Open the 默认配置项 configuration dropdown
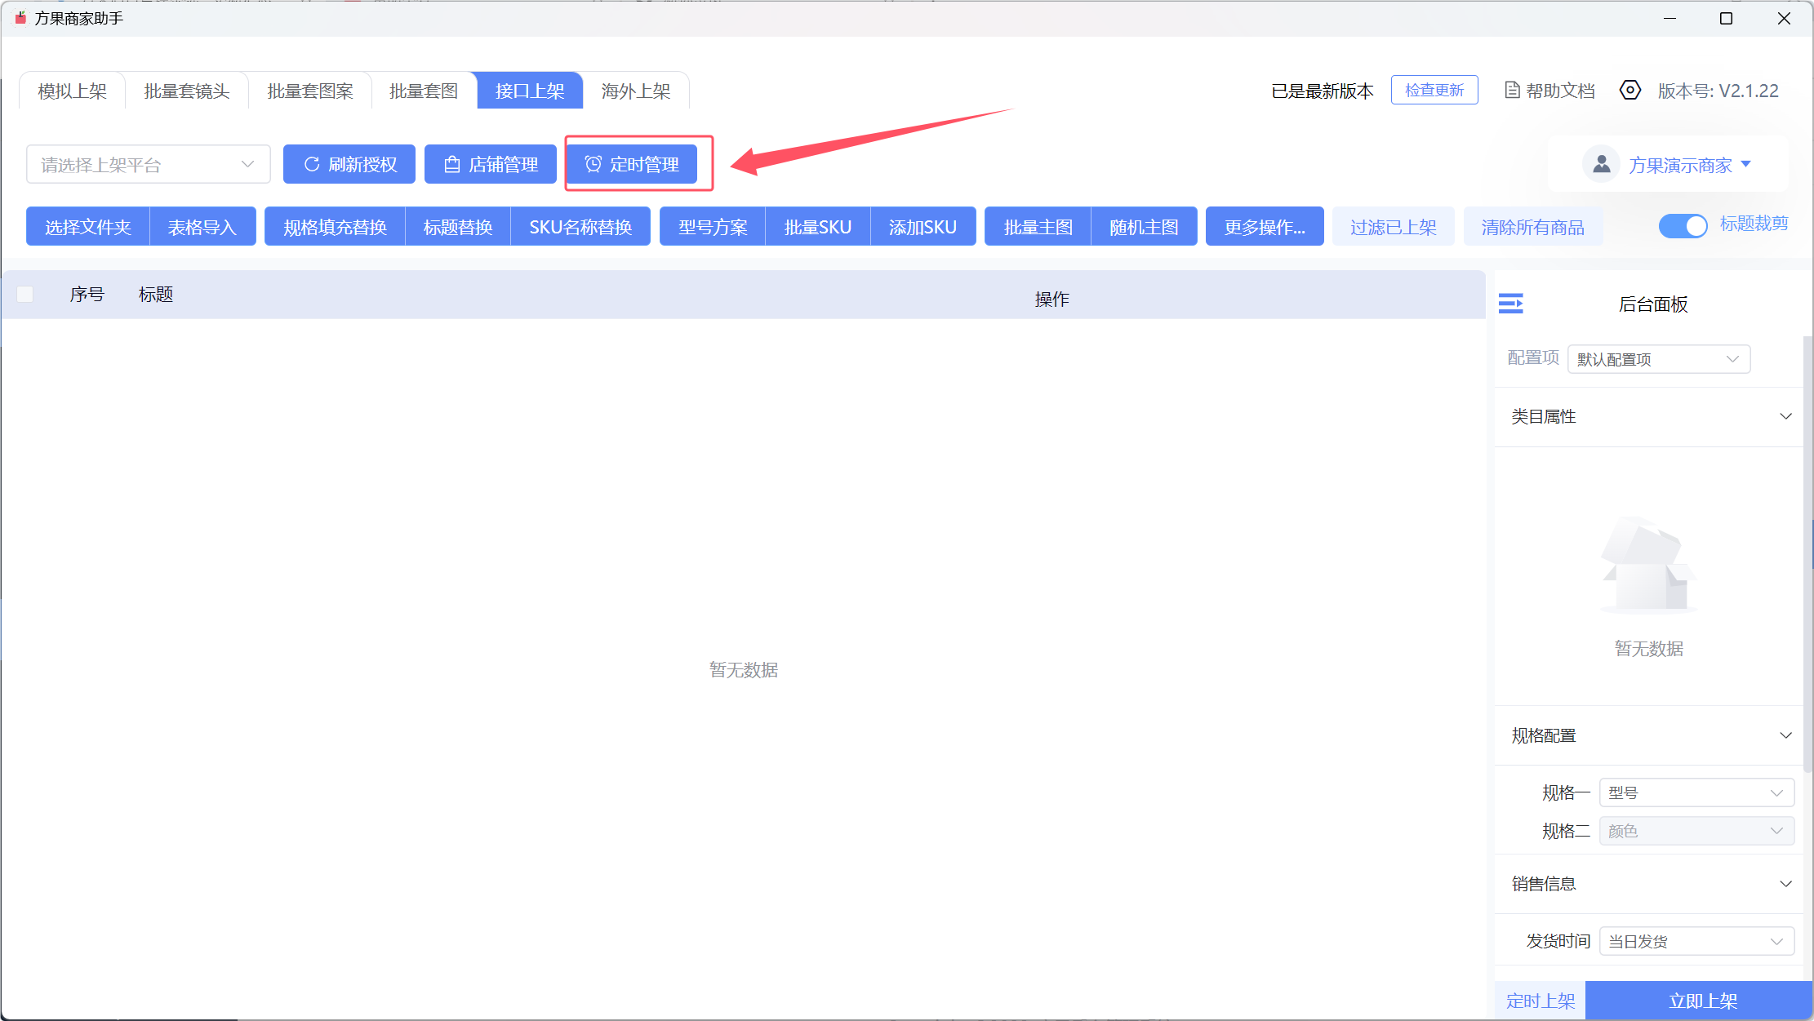The width and height of the screenshot is (1814, 1021). tap(1658, 359)
